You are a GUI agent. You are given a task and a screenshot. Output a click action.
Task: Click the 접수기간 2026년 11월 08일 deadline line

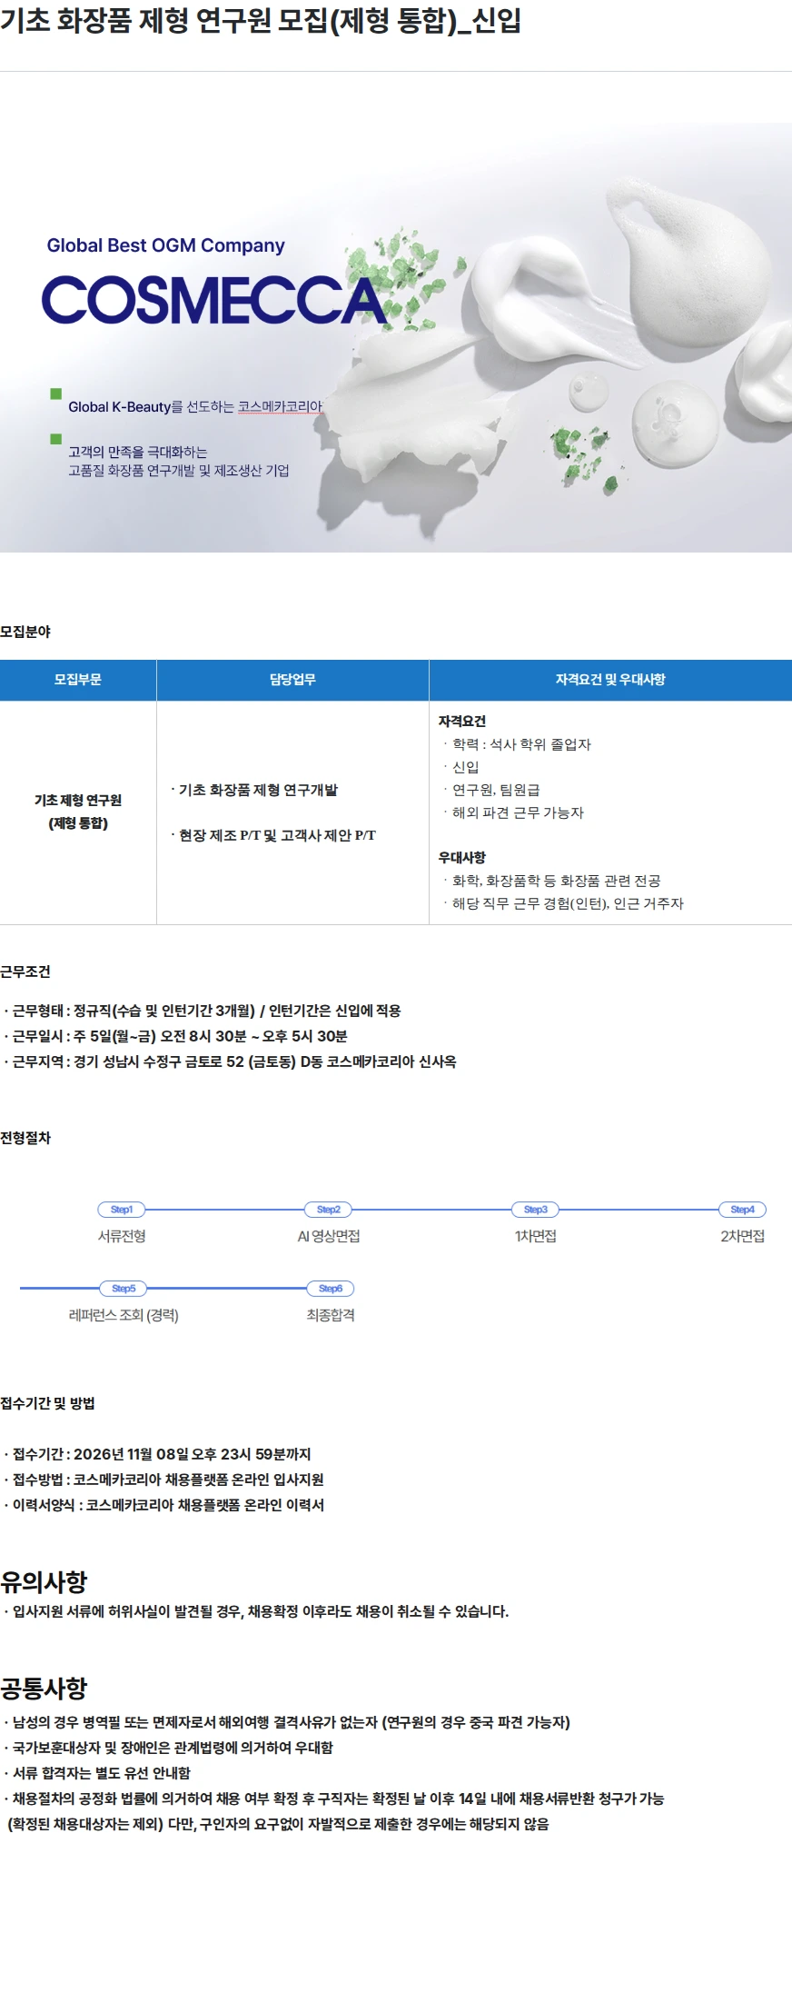tap(158, 1454)
